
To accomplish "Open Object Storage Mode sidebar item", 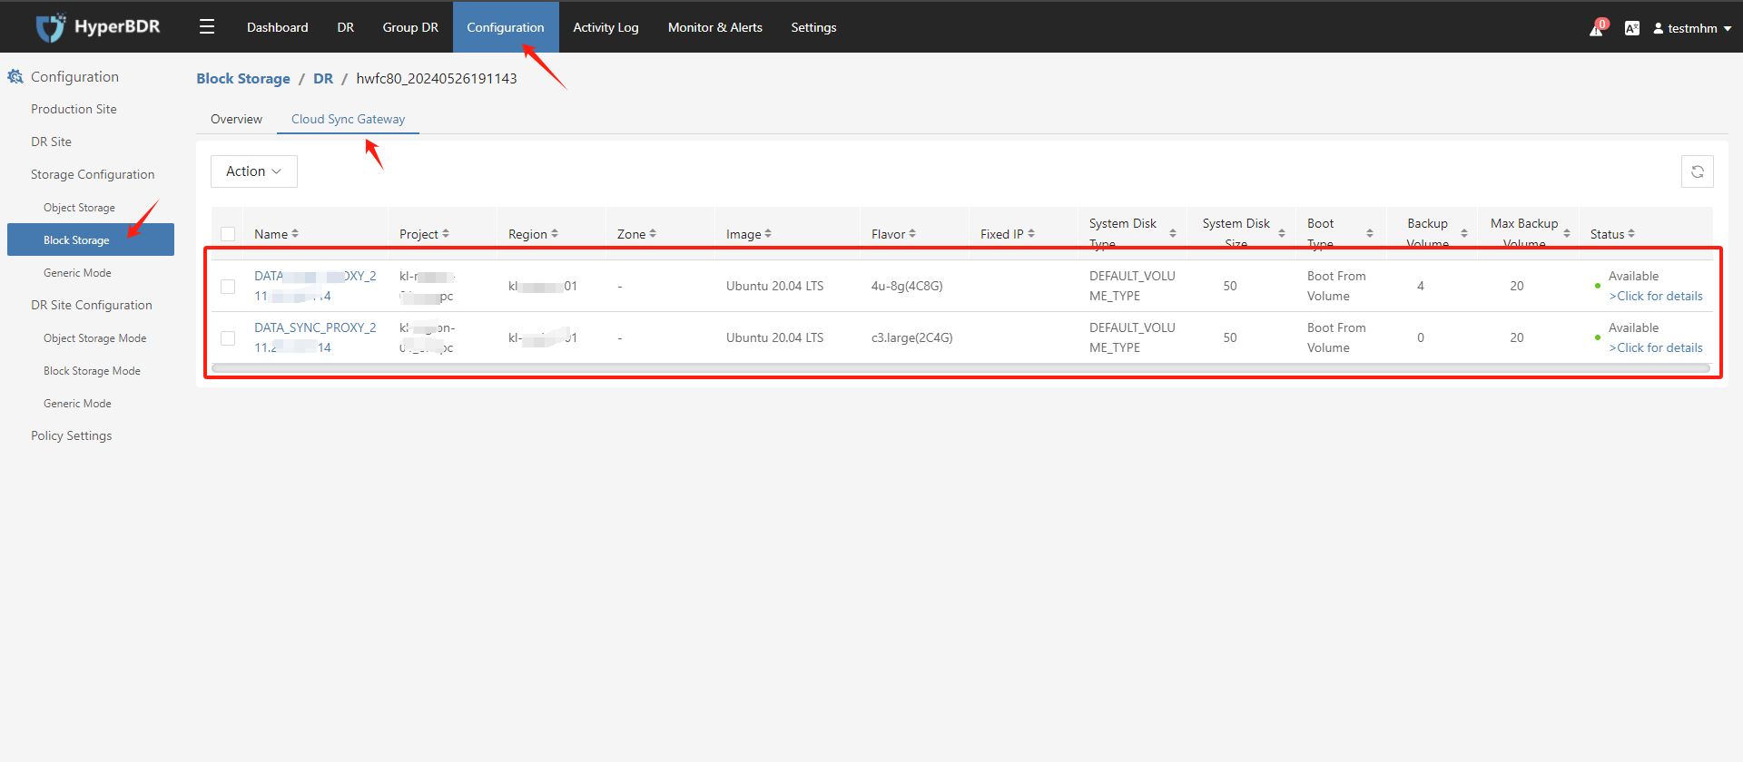I will [94, 338].
